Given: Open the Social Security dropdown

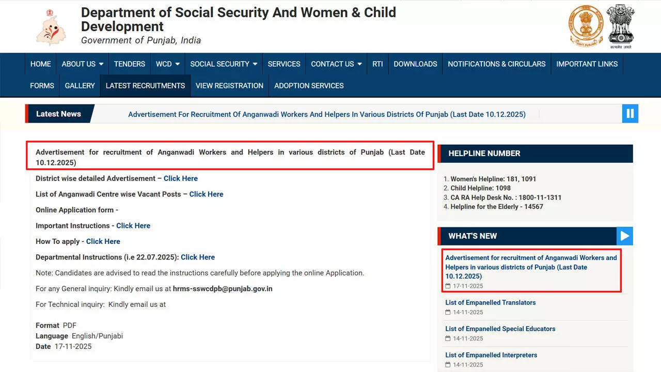Looking at the screenshot, I should [224, 64].
